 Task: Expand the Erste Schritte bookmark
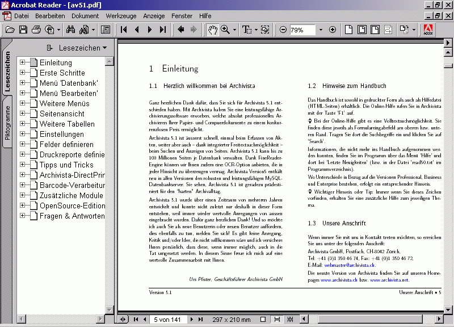pyautogui.click(x=22, y=73)
